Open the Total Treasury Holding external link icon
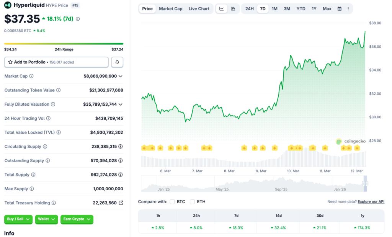 click(x=121, y=203)
